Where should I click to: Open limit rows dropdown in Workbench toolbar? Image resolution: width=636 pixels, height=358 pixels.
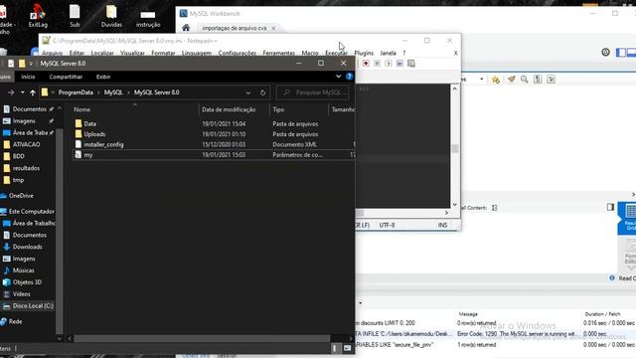click(481, 80)
